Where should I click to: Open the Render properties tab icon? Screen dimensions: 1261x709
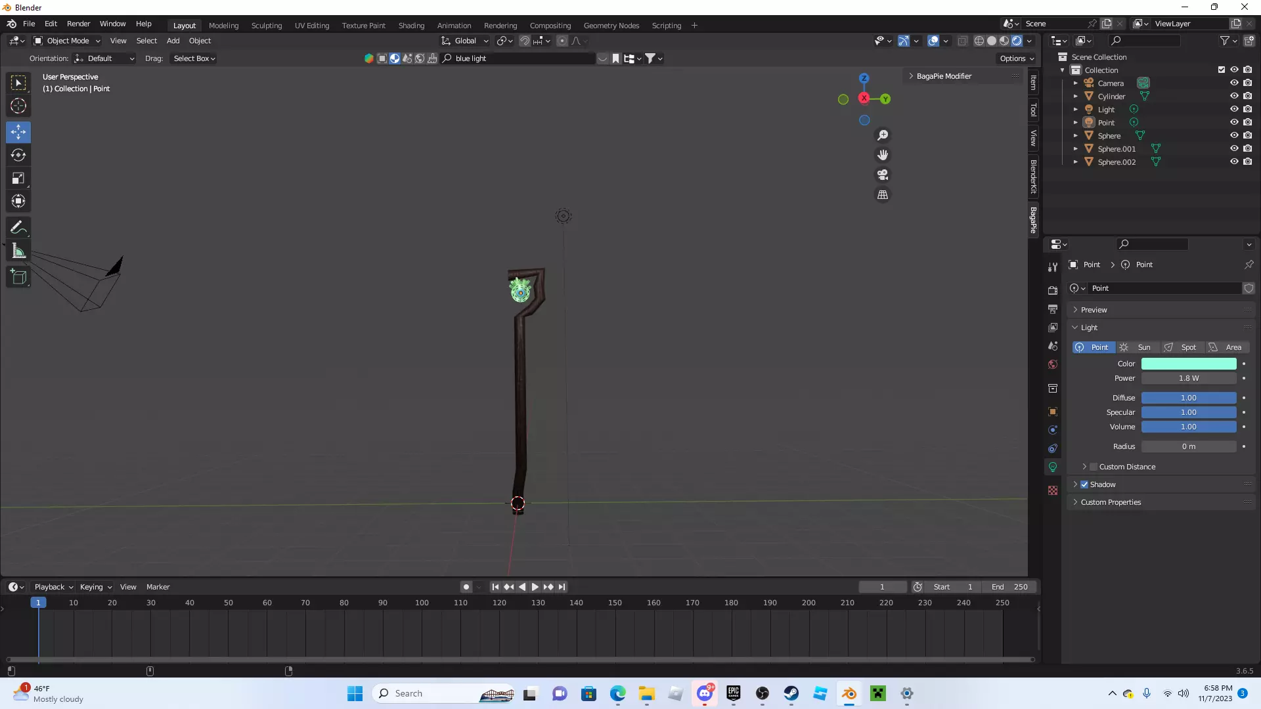point(1053,290)
